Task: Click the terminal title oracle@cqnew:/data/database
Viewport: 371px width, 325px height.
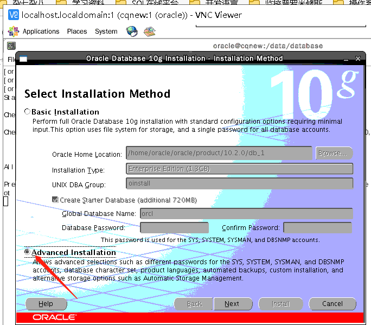Action: tap(268, 46)
